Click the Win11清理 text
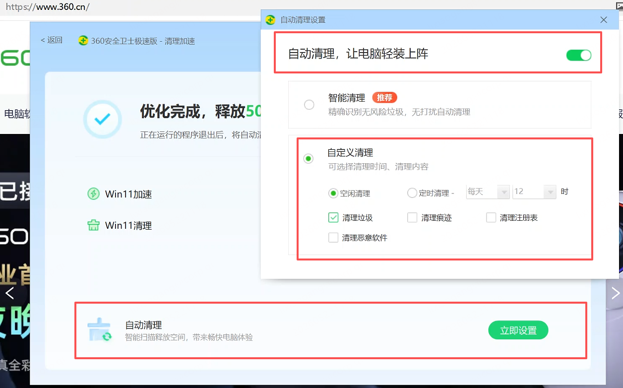 [x=128, y=226]
